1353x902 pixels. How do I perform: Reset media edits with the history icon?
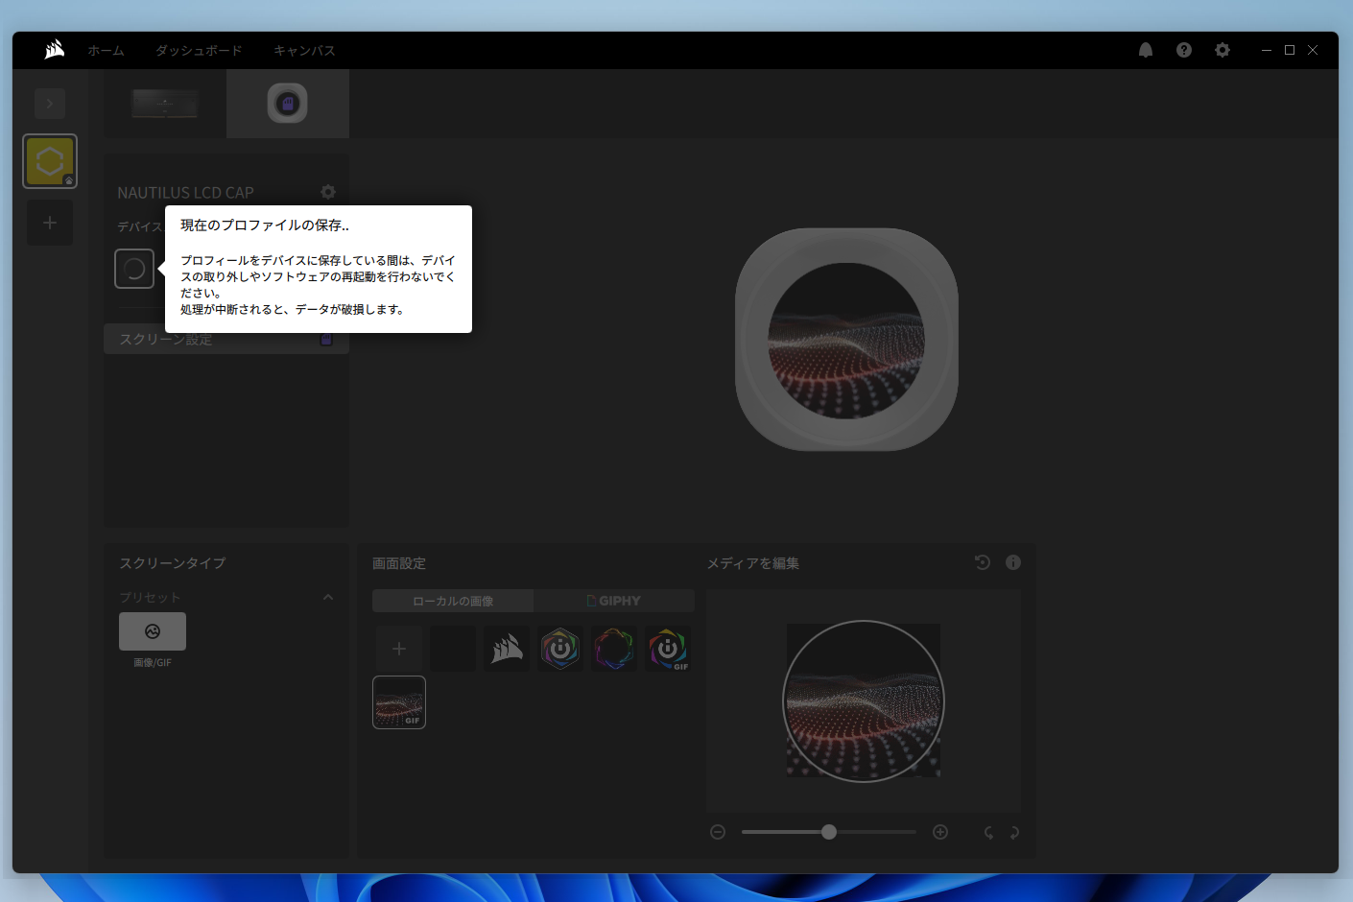click(x=982, y=562)
